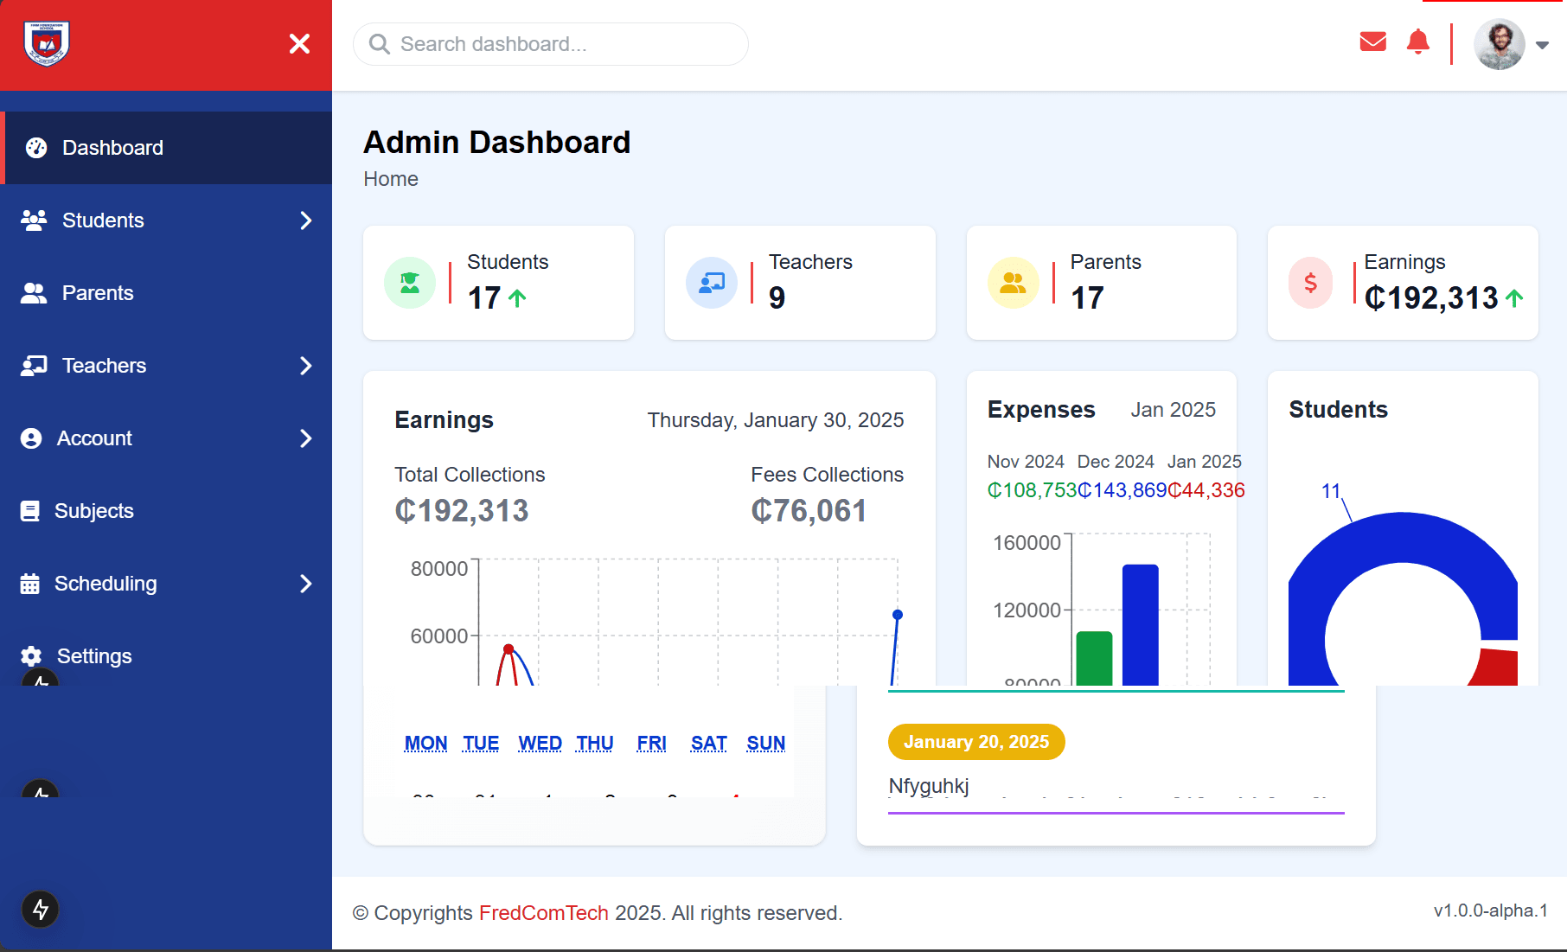
Task: Click the red dollar Earnings icon
Action: [x=1310, y=283]
